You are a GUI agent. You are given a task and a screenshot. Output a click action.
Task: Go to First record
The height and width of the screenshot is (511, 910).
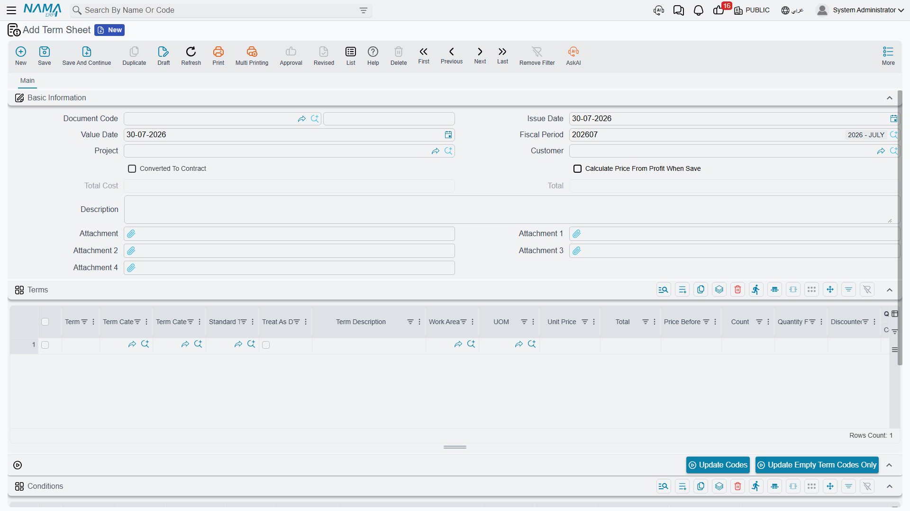424,55
